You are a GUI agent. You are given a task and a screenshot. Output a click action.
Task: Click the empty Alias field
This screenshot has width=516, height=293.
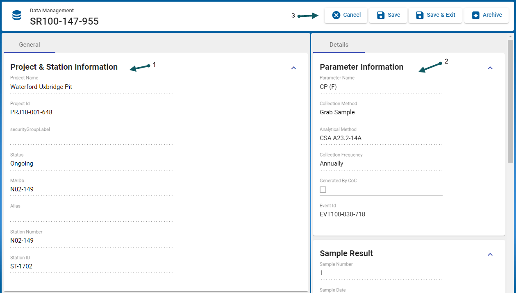pyautogui.click(x=91, y=215)
